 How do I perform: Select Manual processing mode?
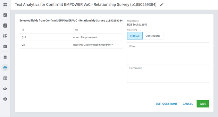[135, 36]
